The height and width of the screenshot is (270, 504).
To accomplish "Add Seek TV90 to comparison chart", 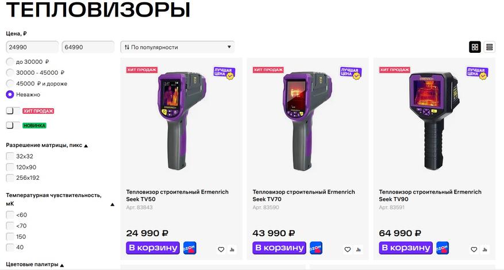I will (x=485, y=249).
